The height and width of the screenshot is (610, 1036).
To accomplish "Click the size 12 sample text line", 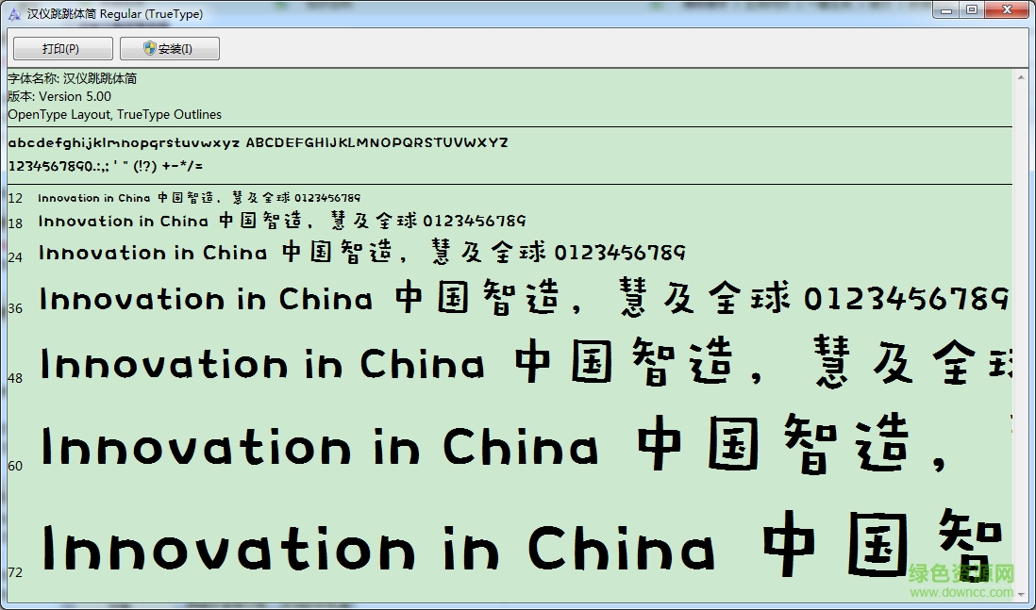I will (x=199, y=197).
